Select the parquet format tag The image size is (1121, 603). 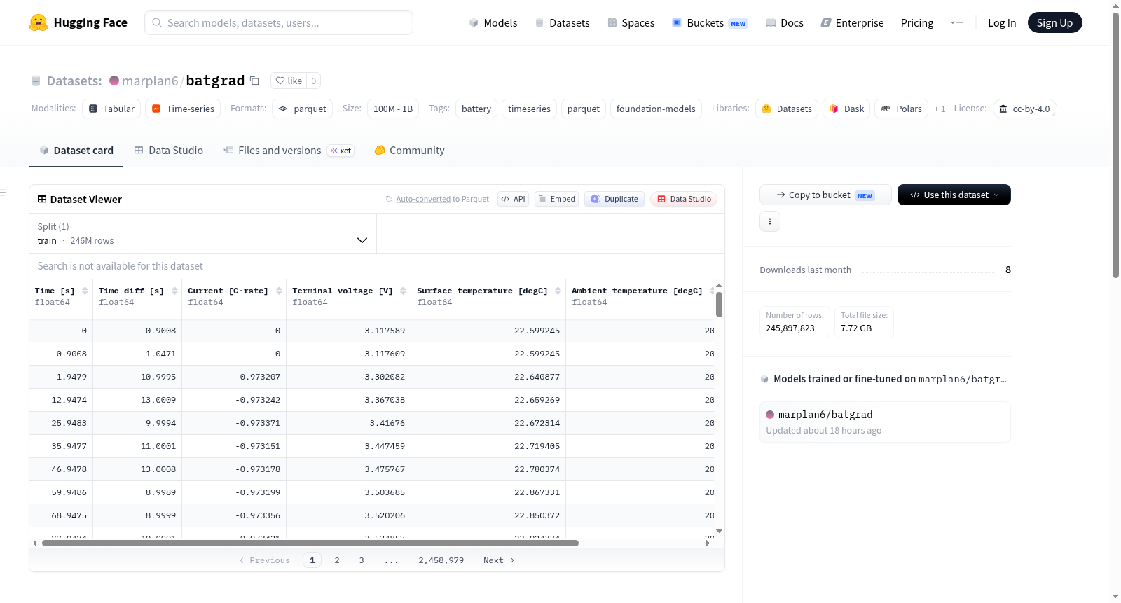tap(302, 109)
